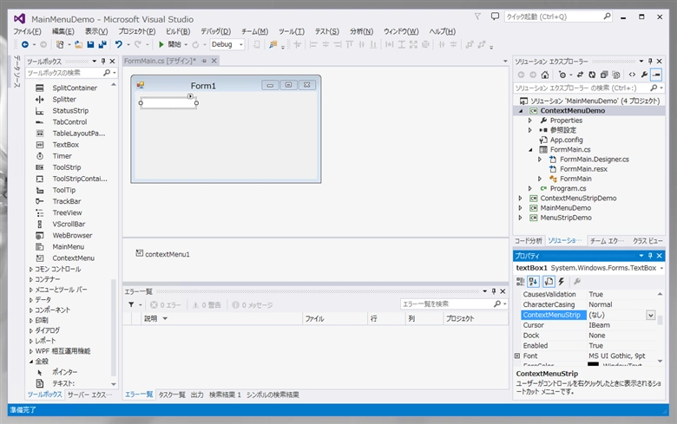This screenshot has width=677, height=424.
Task: Open the 編集(E) menu
Action: [x=63, y=31]
